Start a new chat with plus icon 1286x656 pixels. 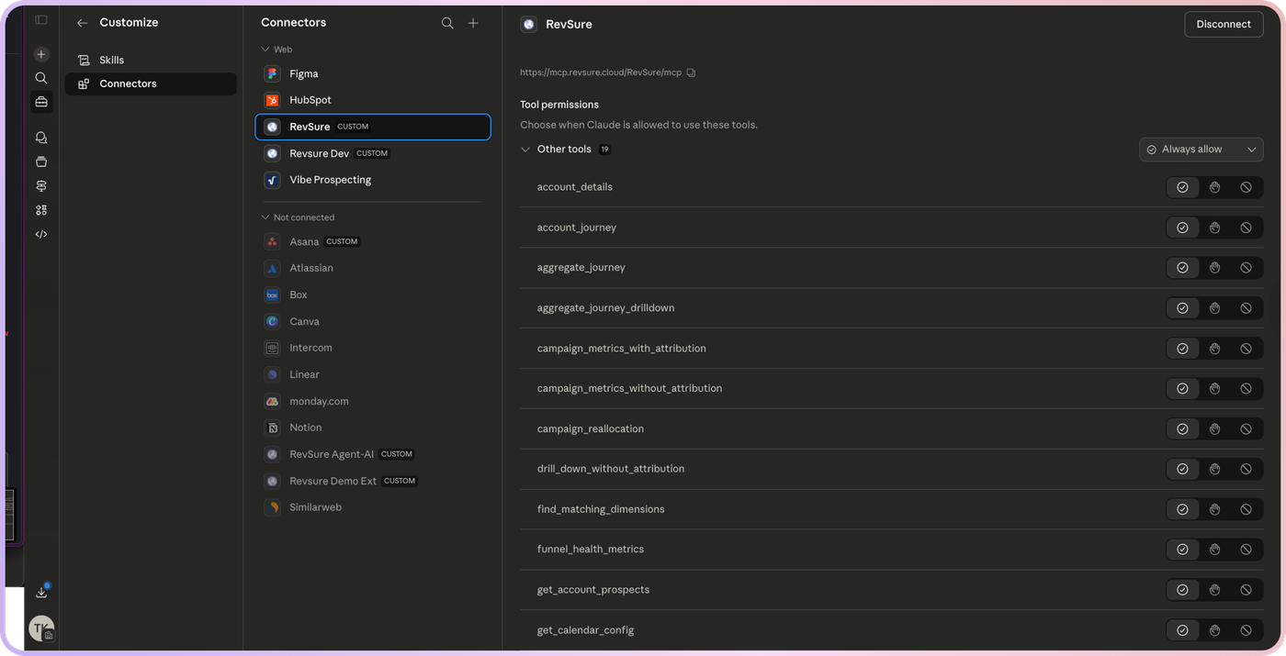(41, 54)
